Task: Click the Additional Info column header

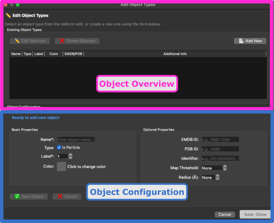Action: click(175, 54)
